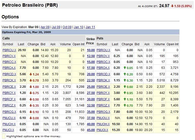The width and height of the screenshot is (195, 140).
Task: Open put symbol PBROU.X
Action: pyautogui.click(x=103, y=50)
